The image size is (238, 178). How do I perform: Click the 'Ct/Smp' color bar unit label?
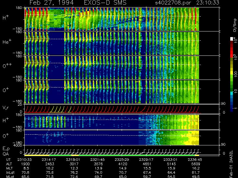235,25
